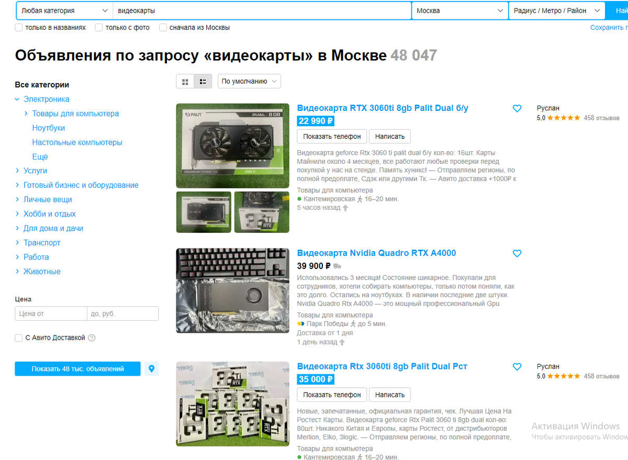Click 'Сохранить' search link
628x460 pixels.
pyautogui.click(x=609, y=27)
